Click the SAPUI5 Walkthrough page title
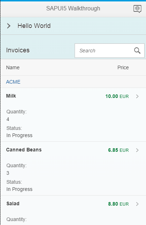 click(73, 9)
